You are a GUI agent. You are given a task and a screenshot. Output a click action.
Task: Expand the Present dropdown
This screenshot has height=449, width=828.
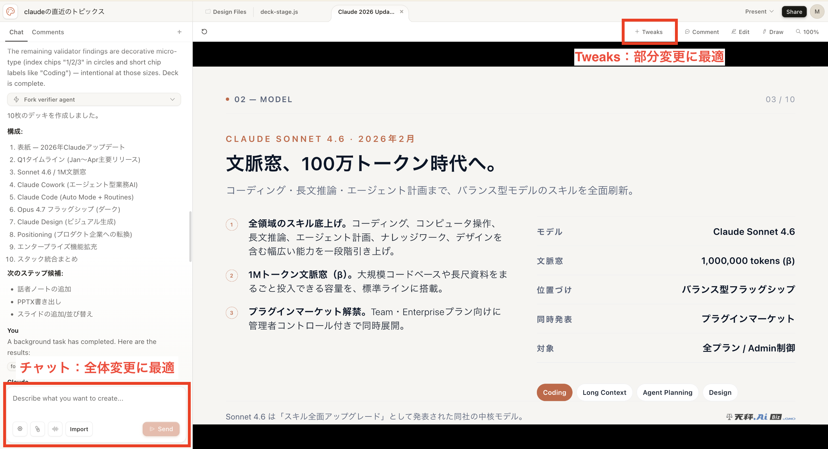pyautogui.click(x=759, y=12)
